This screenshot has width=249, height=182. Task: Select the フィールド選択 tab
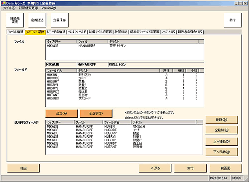click(35, 32)
